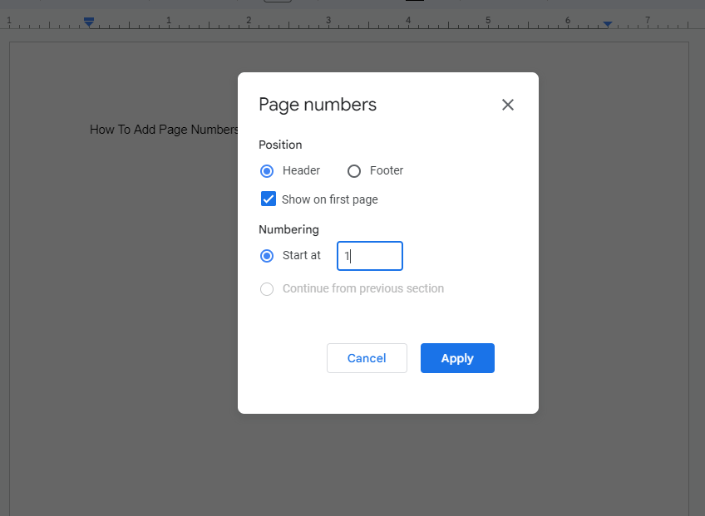
Task: Apply the page number settings
Action: pos(457,358)
